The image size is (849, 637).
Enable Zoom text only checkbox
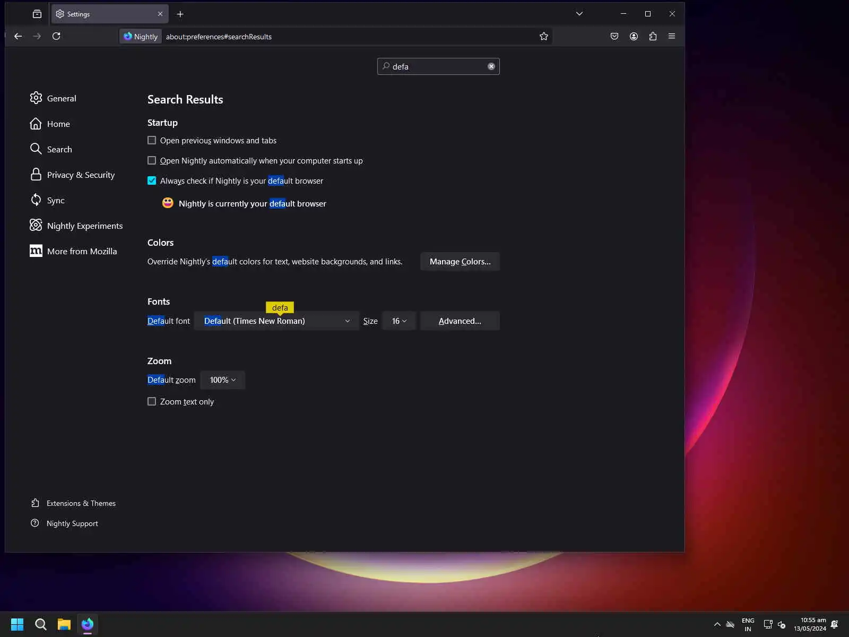pyautogui.click(x=152, y=401)
